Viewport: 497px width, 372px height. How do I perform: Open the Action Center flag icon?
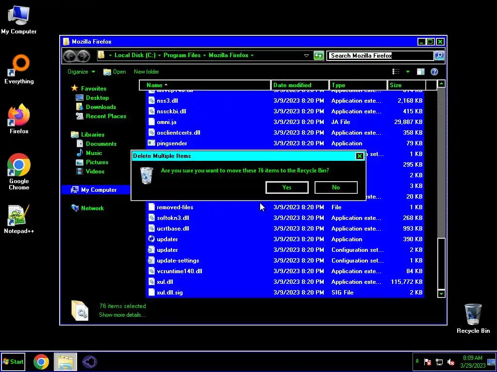pyautogui.click(x=428, y=362)
